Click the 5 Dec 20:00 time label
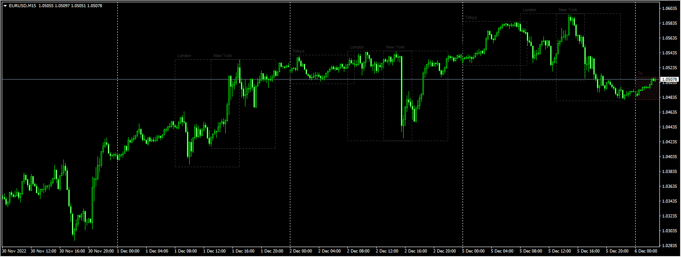This screenshot has width=681, height=257. [618, 251]
